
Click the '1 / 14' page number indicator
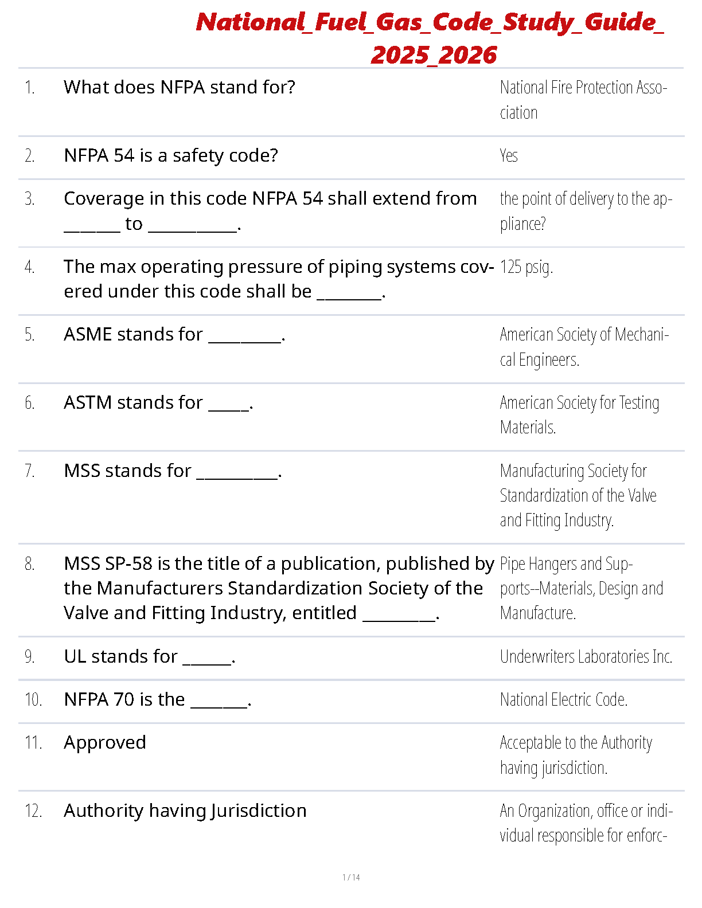(x=351, y=877)
